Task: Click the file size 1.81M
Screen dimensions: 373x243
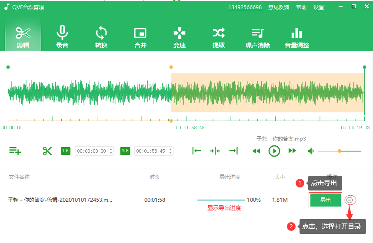Action: click(280, 200)
